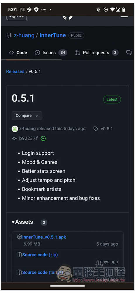Tap the package icon beside InnerTune_v0.5.1.apk
Screen dimensions: 135x293
(x=20, y=237)
